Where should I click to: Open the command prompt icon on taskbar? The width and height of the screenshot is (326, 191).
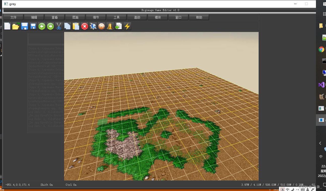click(324, 61)
